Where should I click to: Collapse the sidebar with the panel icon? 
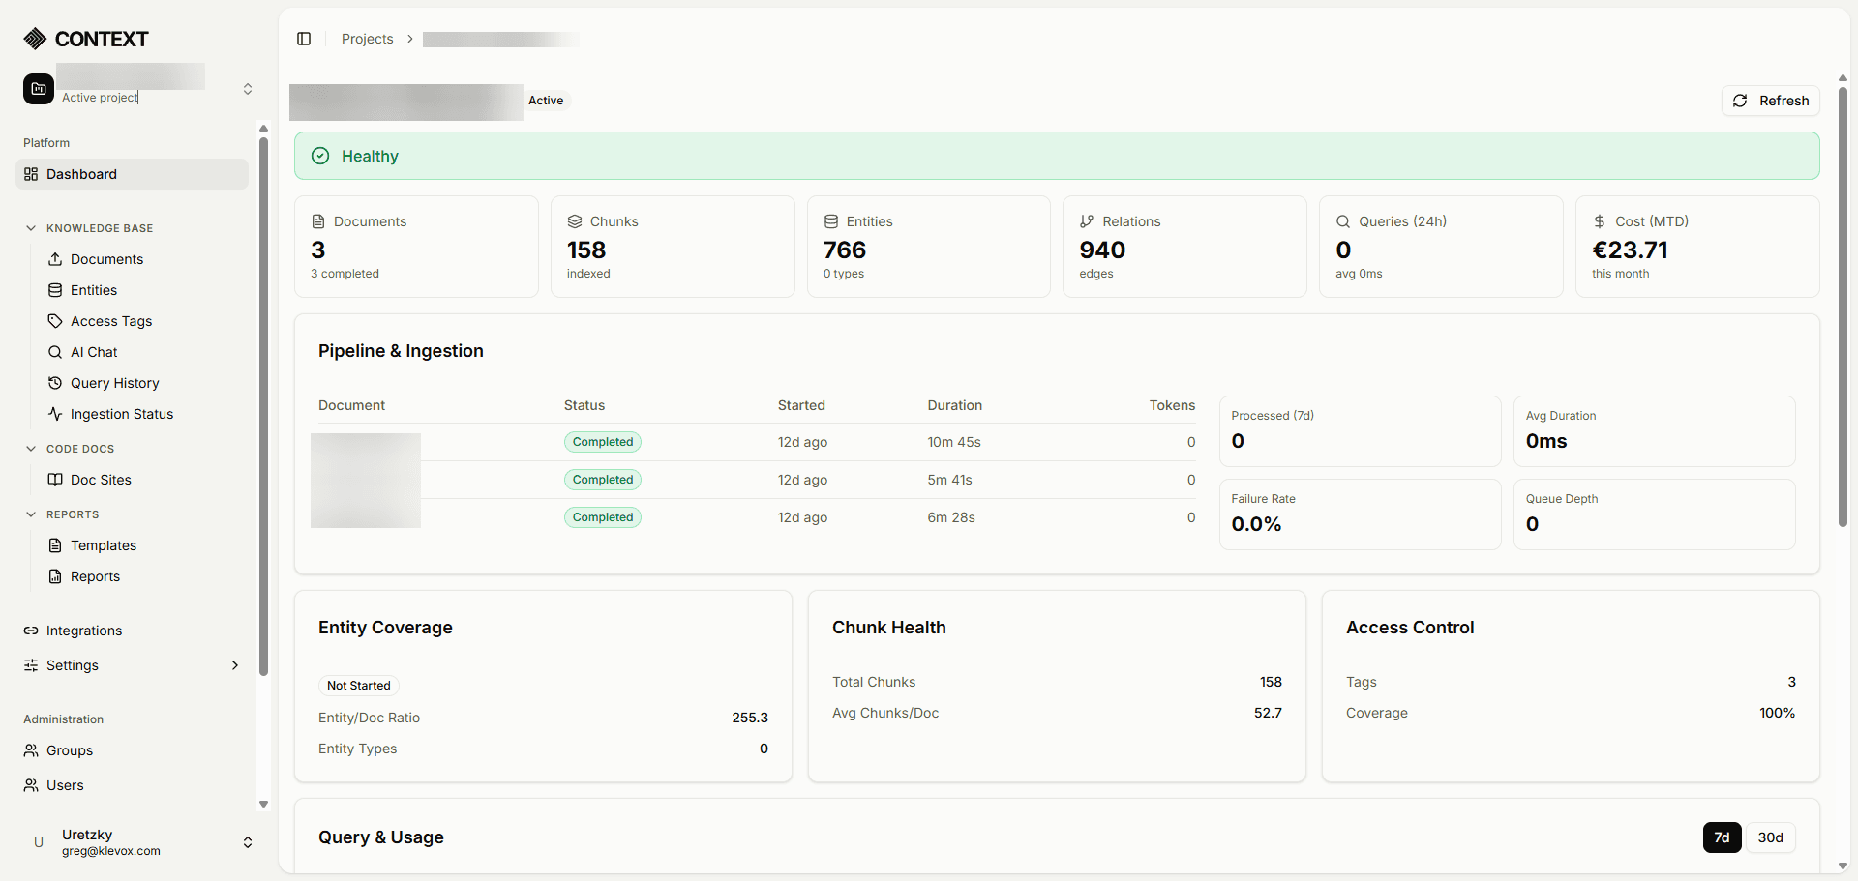(x=304, y=39)
